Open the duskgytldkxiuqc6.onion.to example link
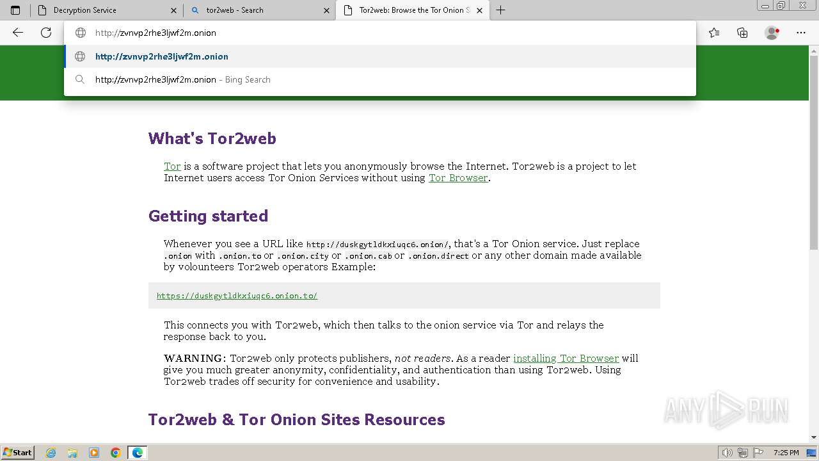 (x=237, y=296)
